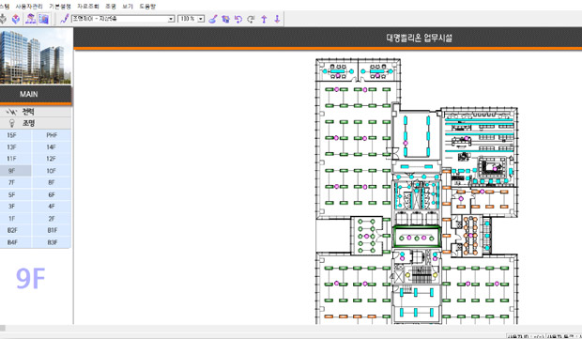Click the purple down arrow icon

(277, 19)
